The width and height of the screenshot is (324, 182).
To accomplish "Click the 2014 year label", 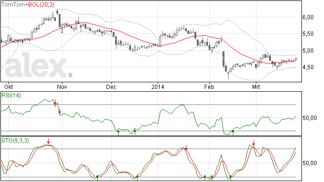I will click(x=158, y=87).
